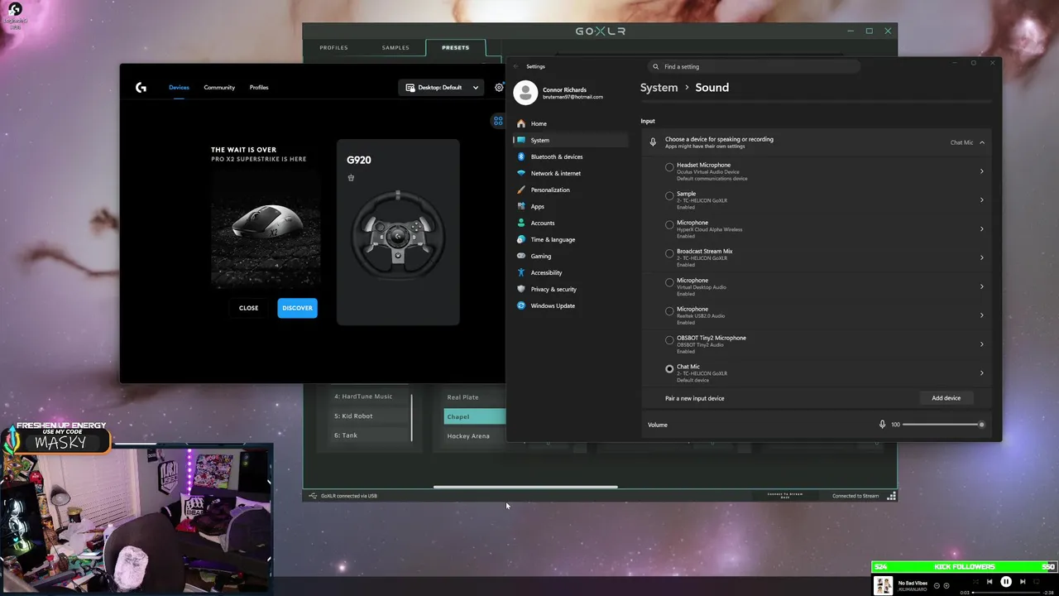This screenshot has width=1059, height=596.
Task: Select the Realtek USB2.0 Audio microphone radio
Action: click(669, 311)
